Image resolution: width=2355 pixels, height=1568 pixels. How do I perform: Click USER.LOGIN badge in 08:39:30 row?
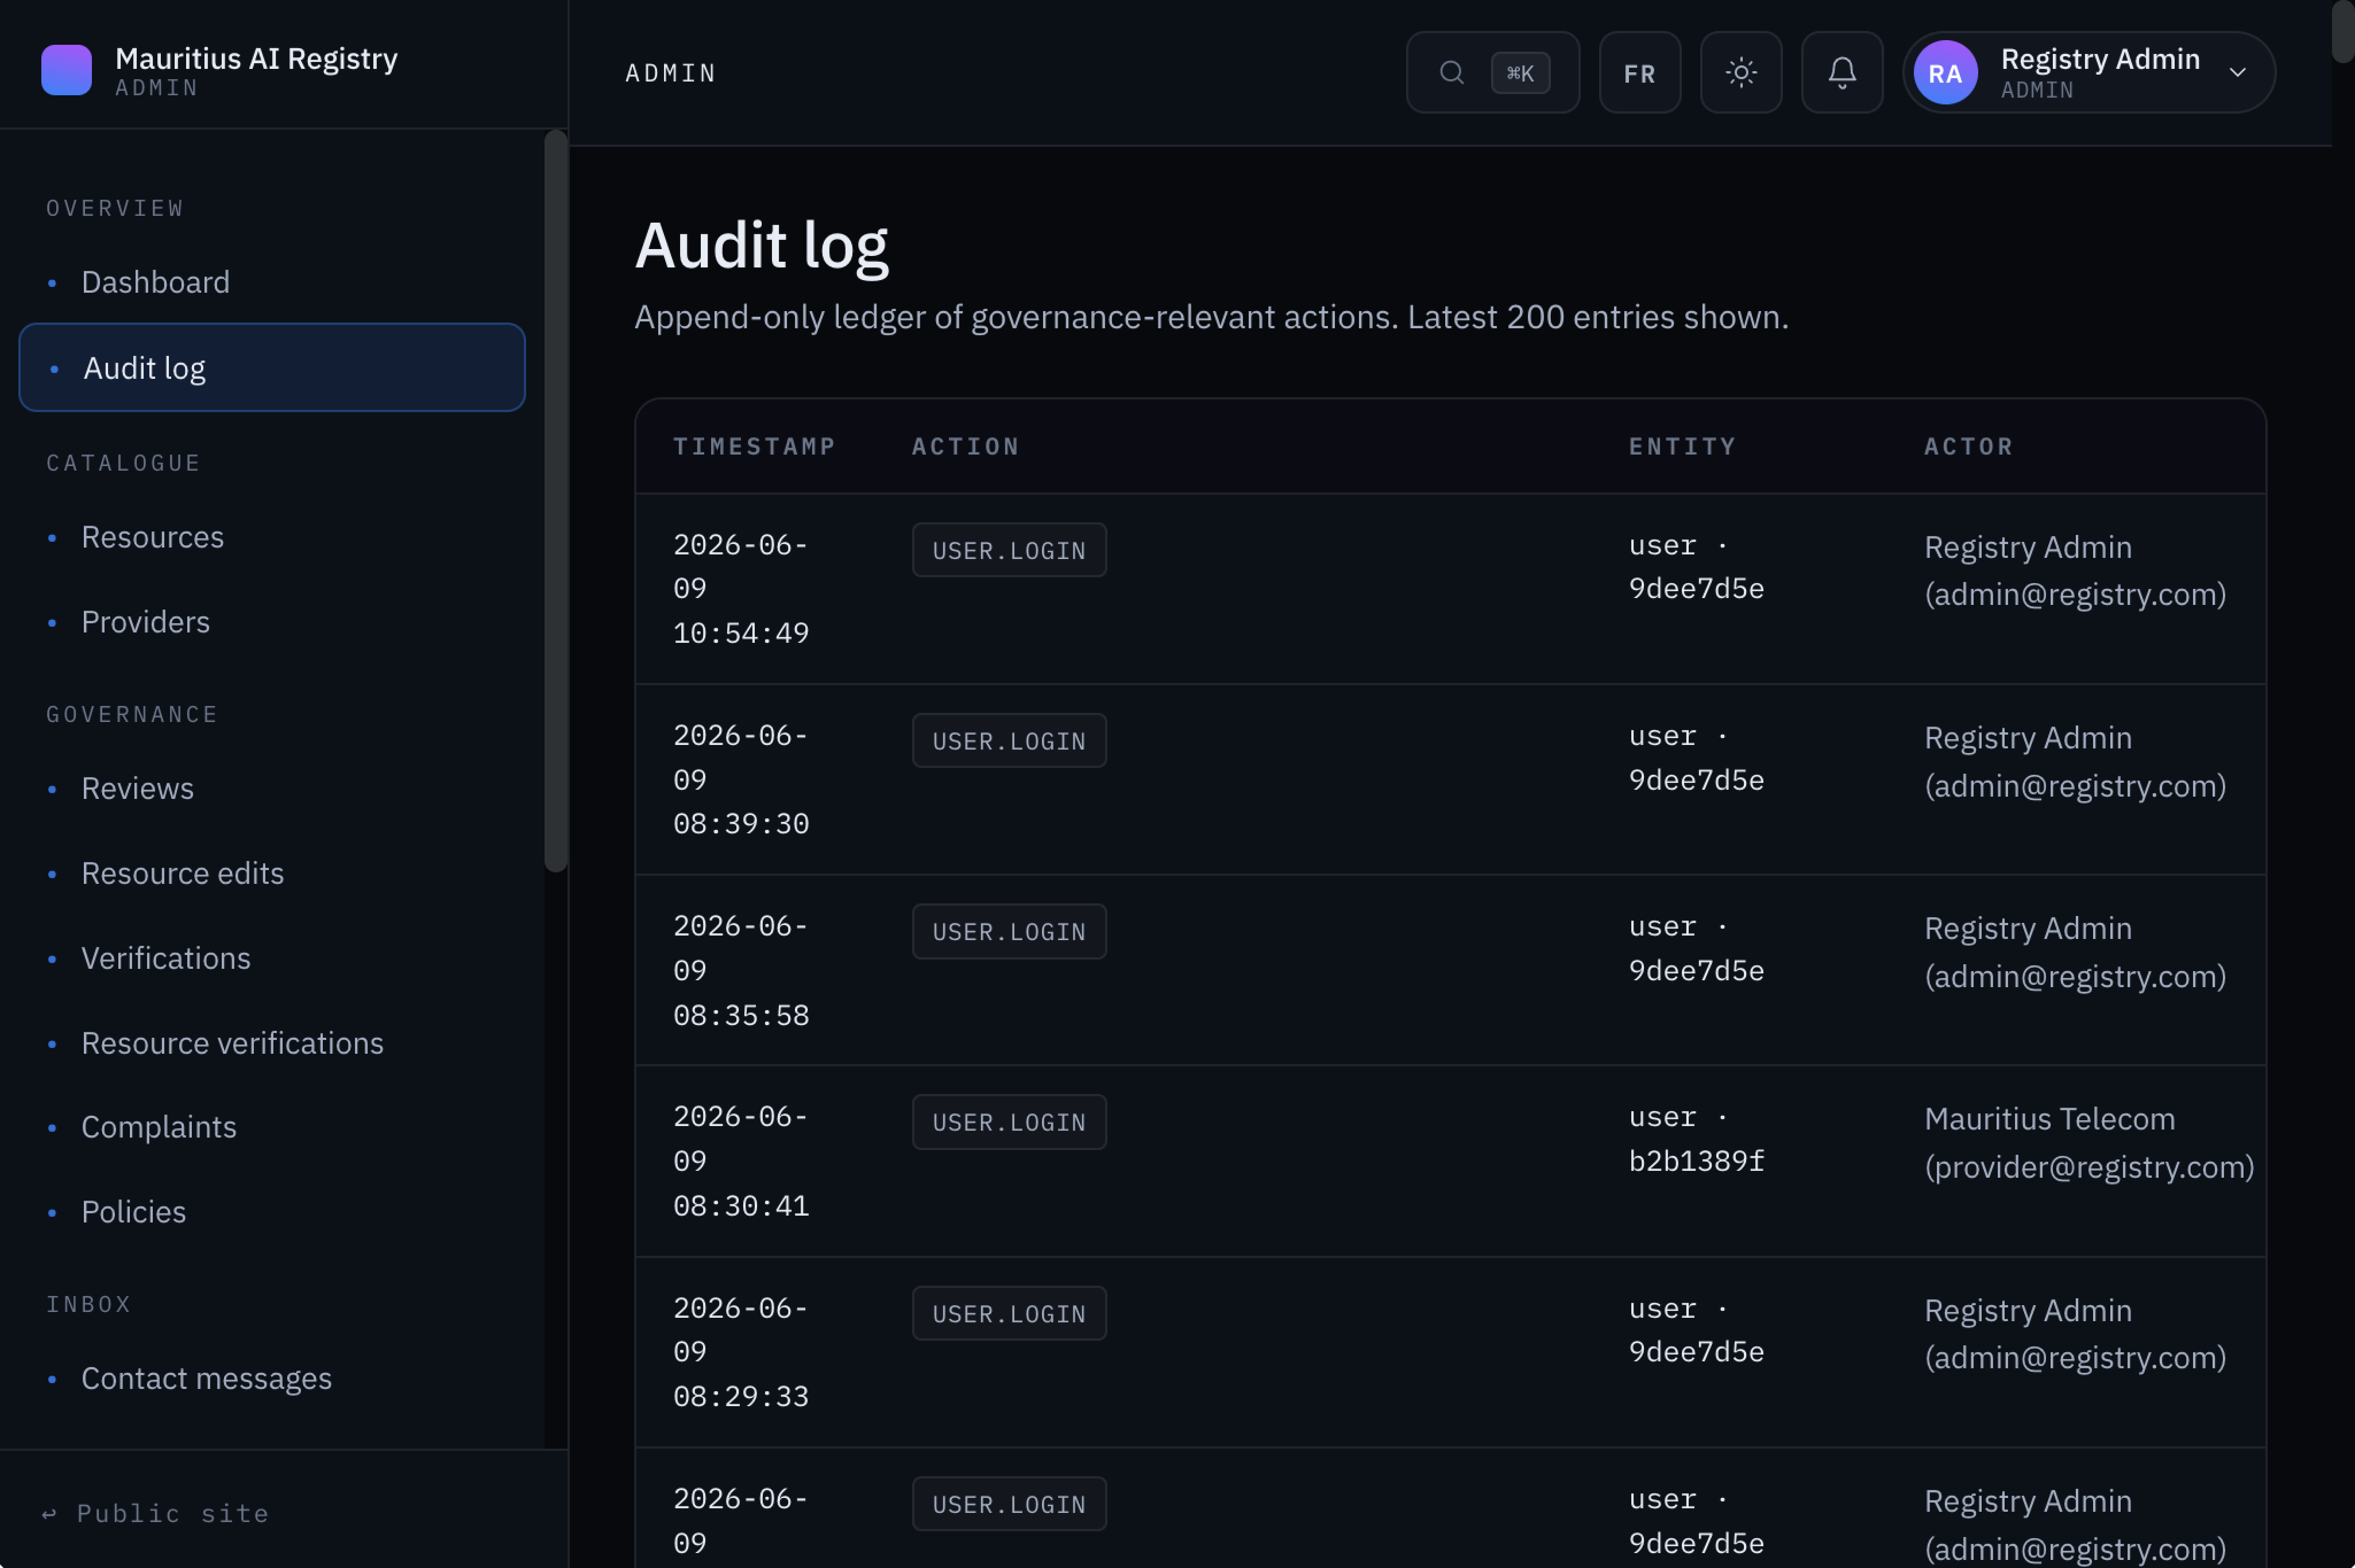pos(1009,741)
